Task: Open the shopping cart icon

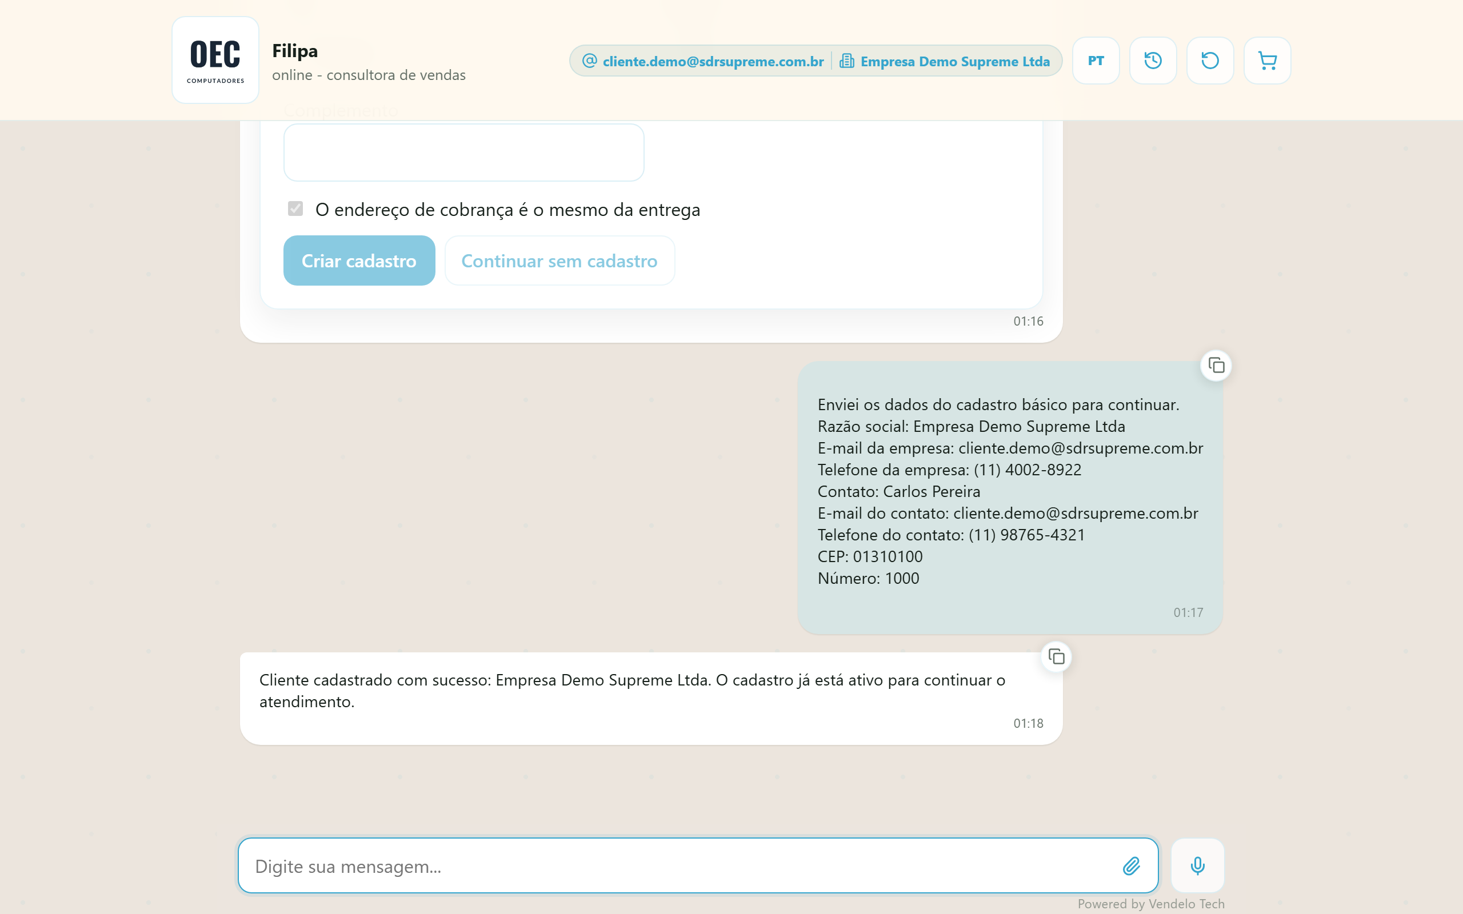Action: point(1267,61)
